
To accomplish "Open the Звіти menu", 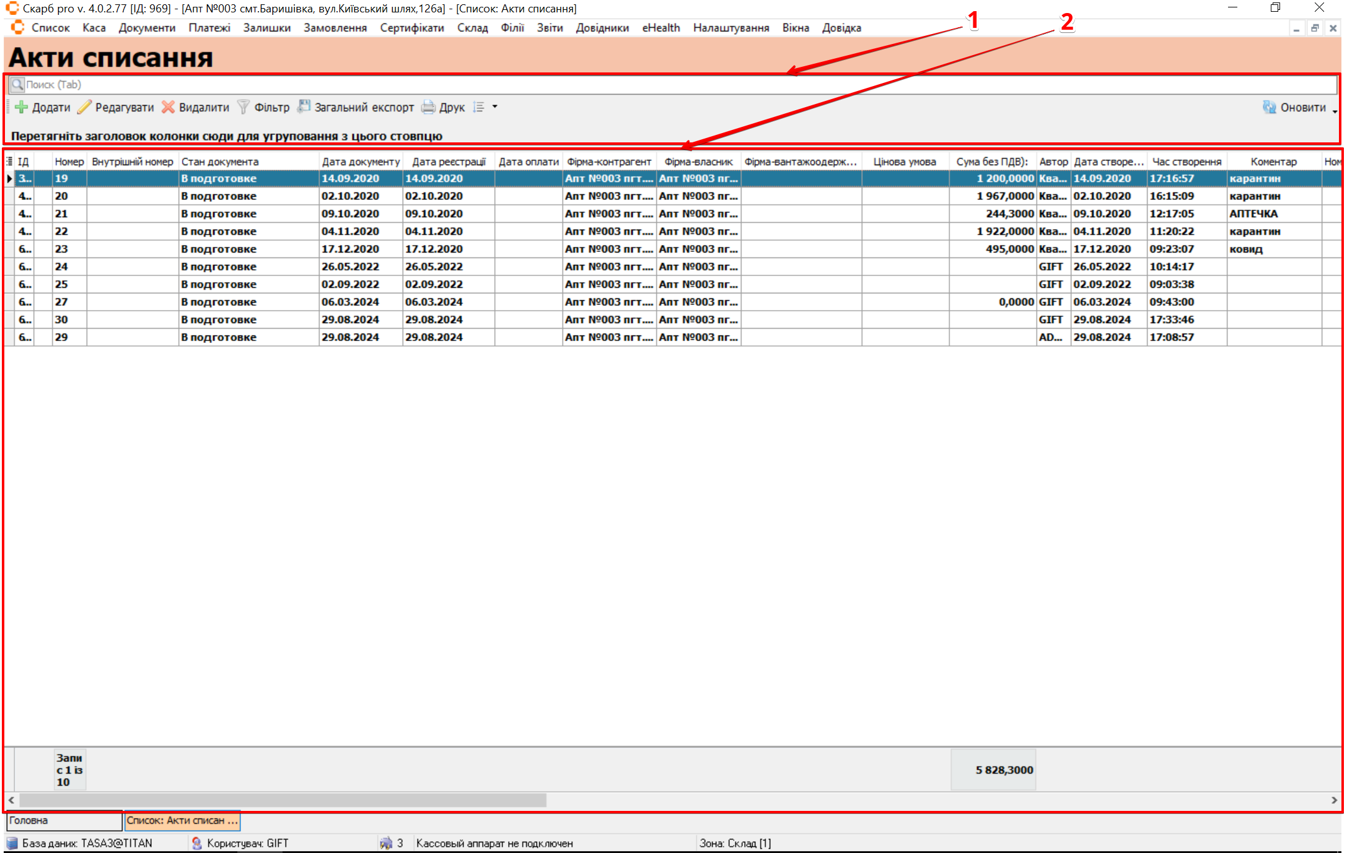I will [550, 28].
